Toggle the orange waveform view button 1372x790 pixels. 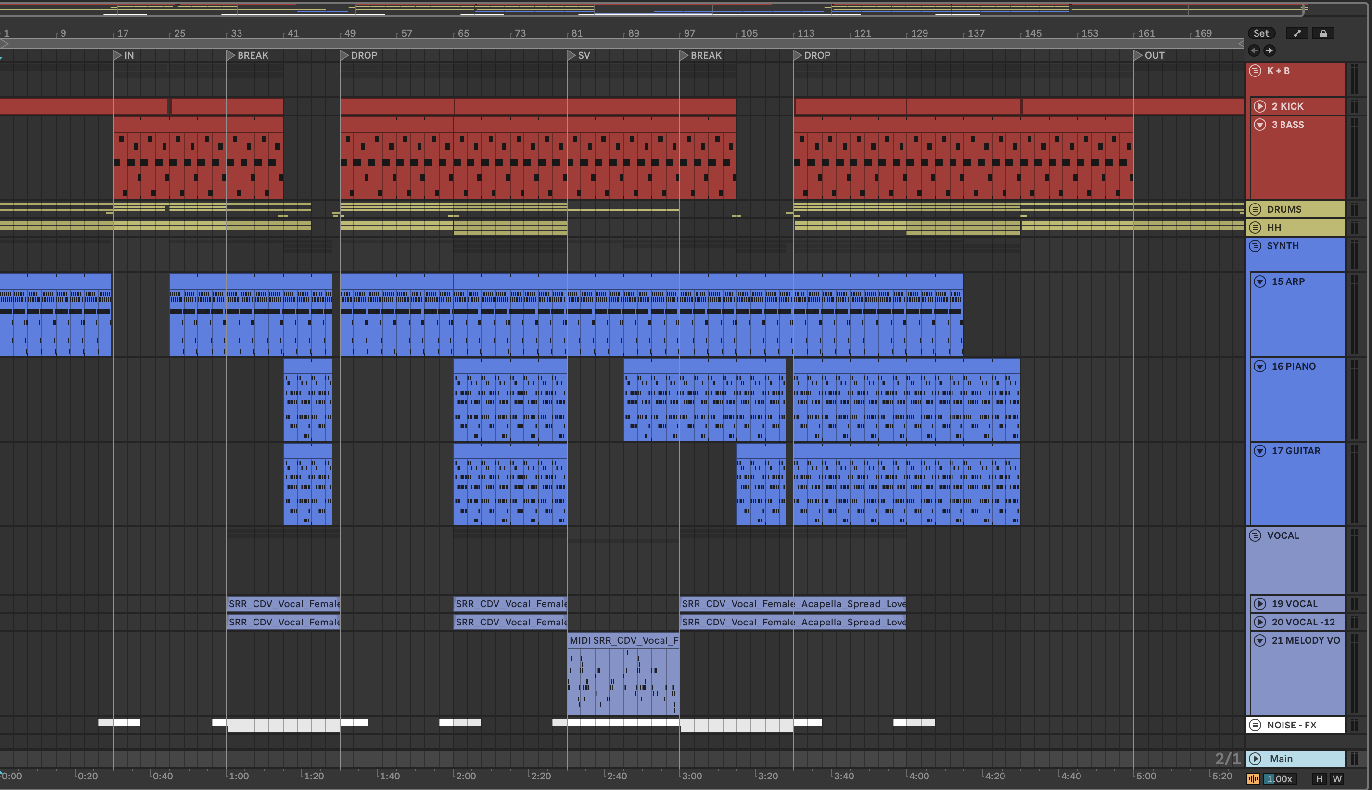[x=1253, y=779]
